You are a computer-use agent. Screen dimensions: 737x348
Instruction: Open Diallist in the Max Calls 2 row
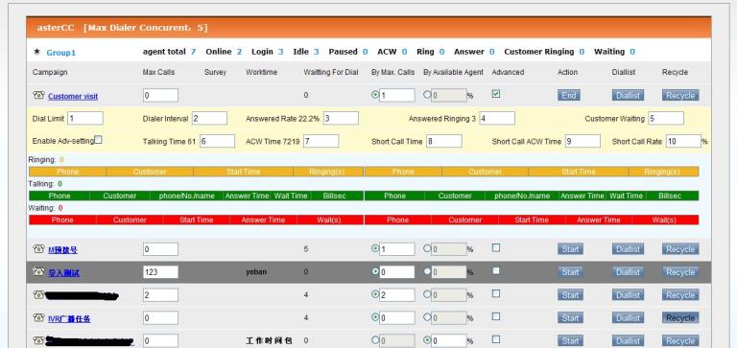coord(628,295)
